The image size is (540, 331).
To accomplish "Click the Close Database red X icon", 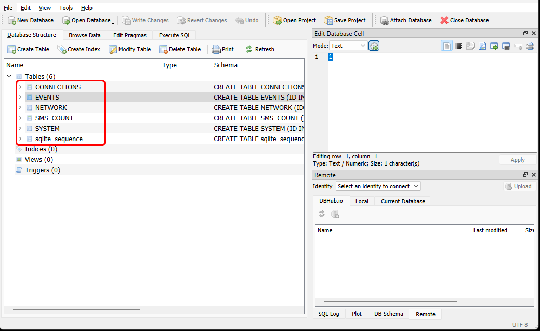I will pos(444,20).
